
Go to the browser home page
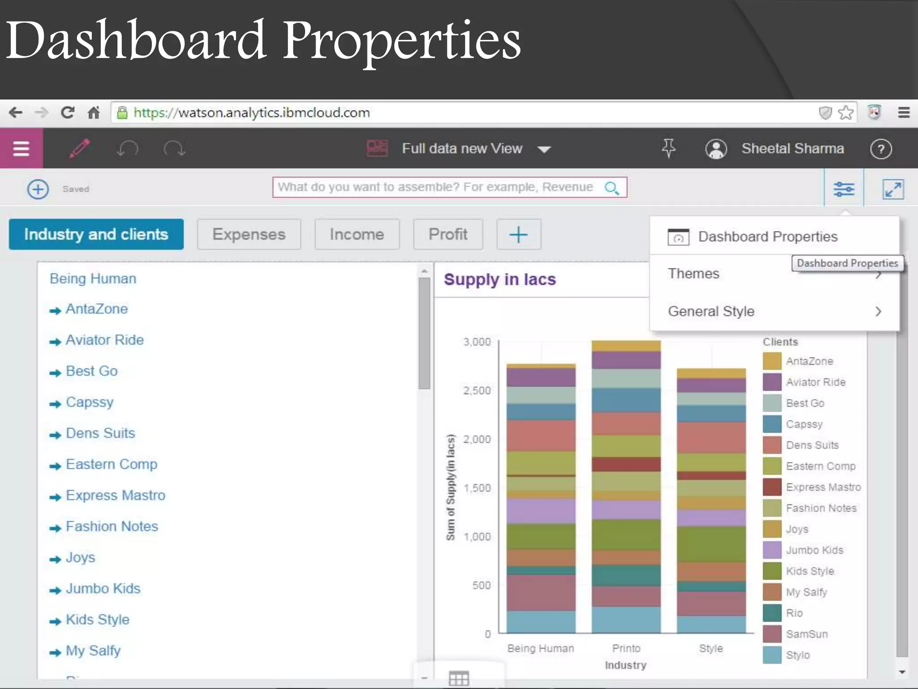pyautogui.click(x=94, y=112)
